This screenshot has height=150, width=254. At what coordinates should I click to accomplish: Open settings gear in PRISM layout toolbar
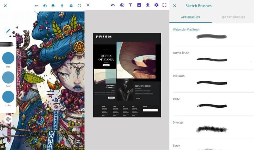(x=156, y=5)
